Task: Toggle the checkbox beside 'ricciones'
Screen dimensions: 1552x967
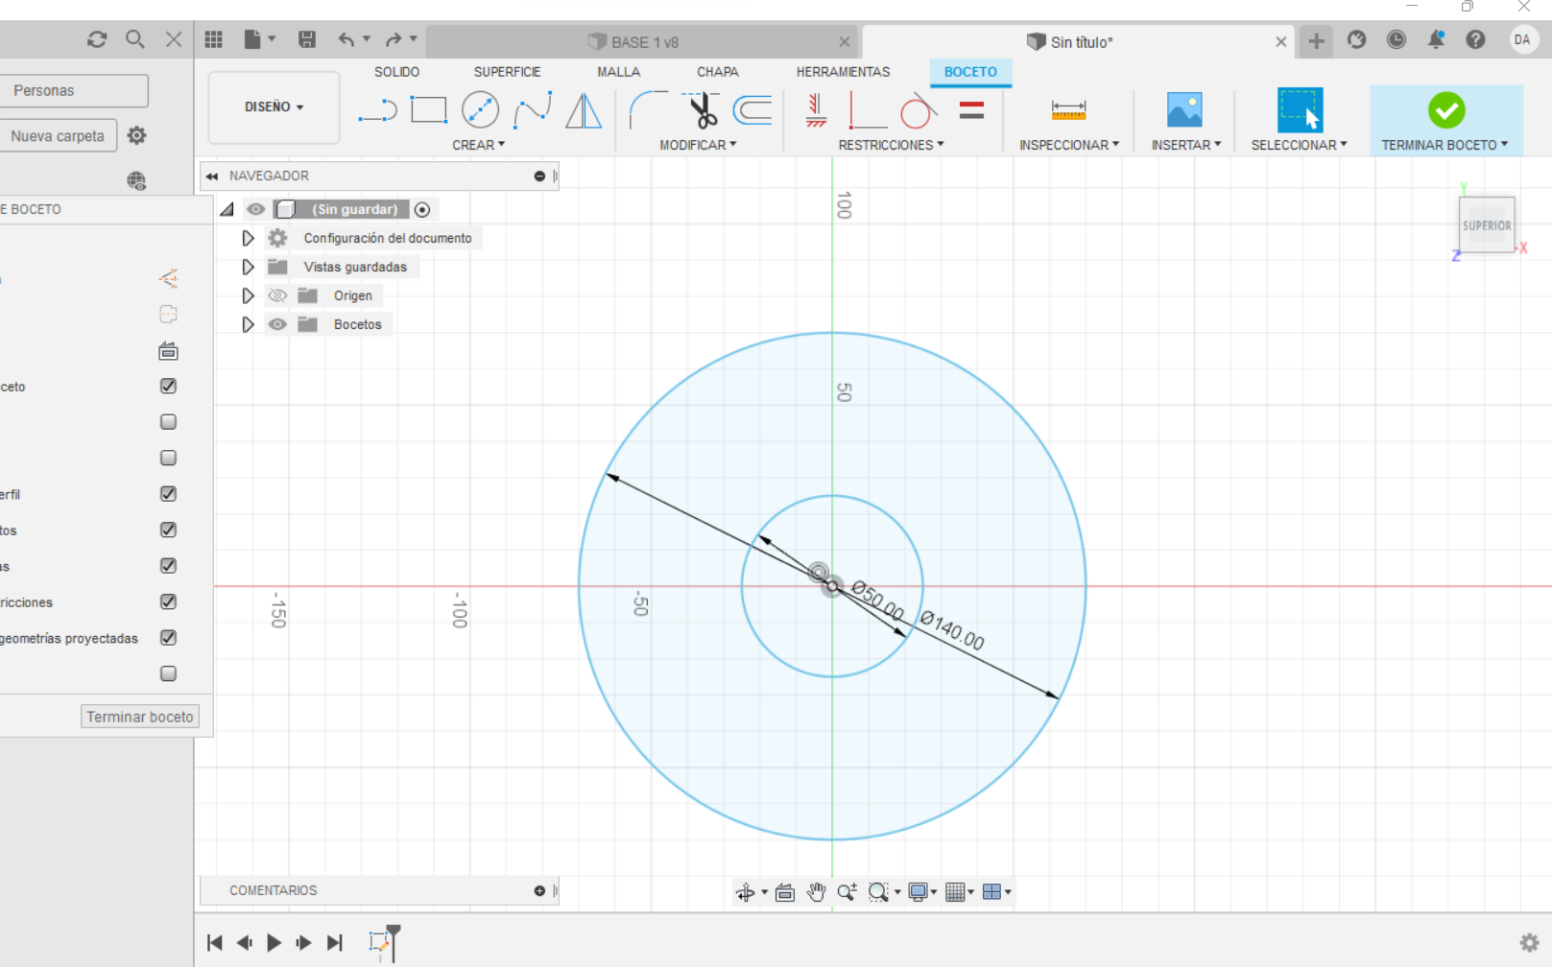Action: 168,601
